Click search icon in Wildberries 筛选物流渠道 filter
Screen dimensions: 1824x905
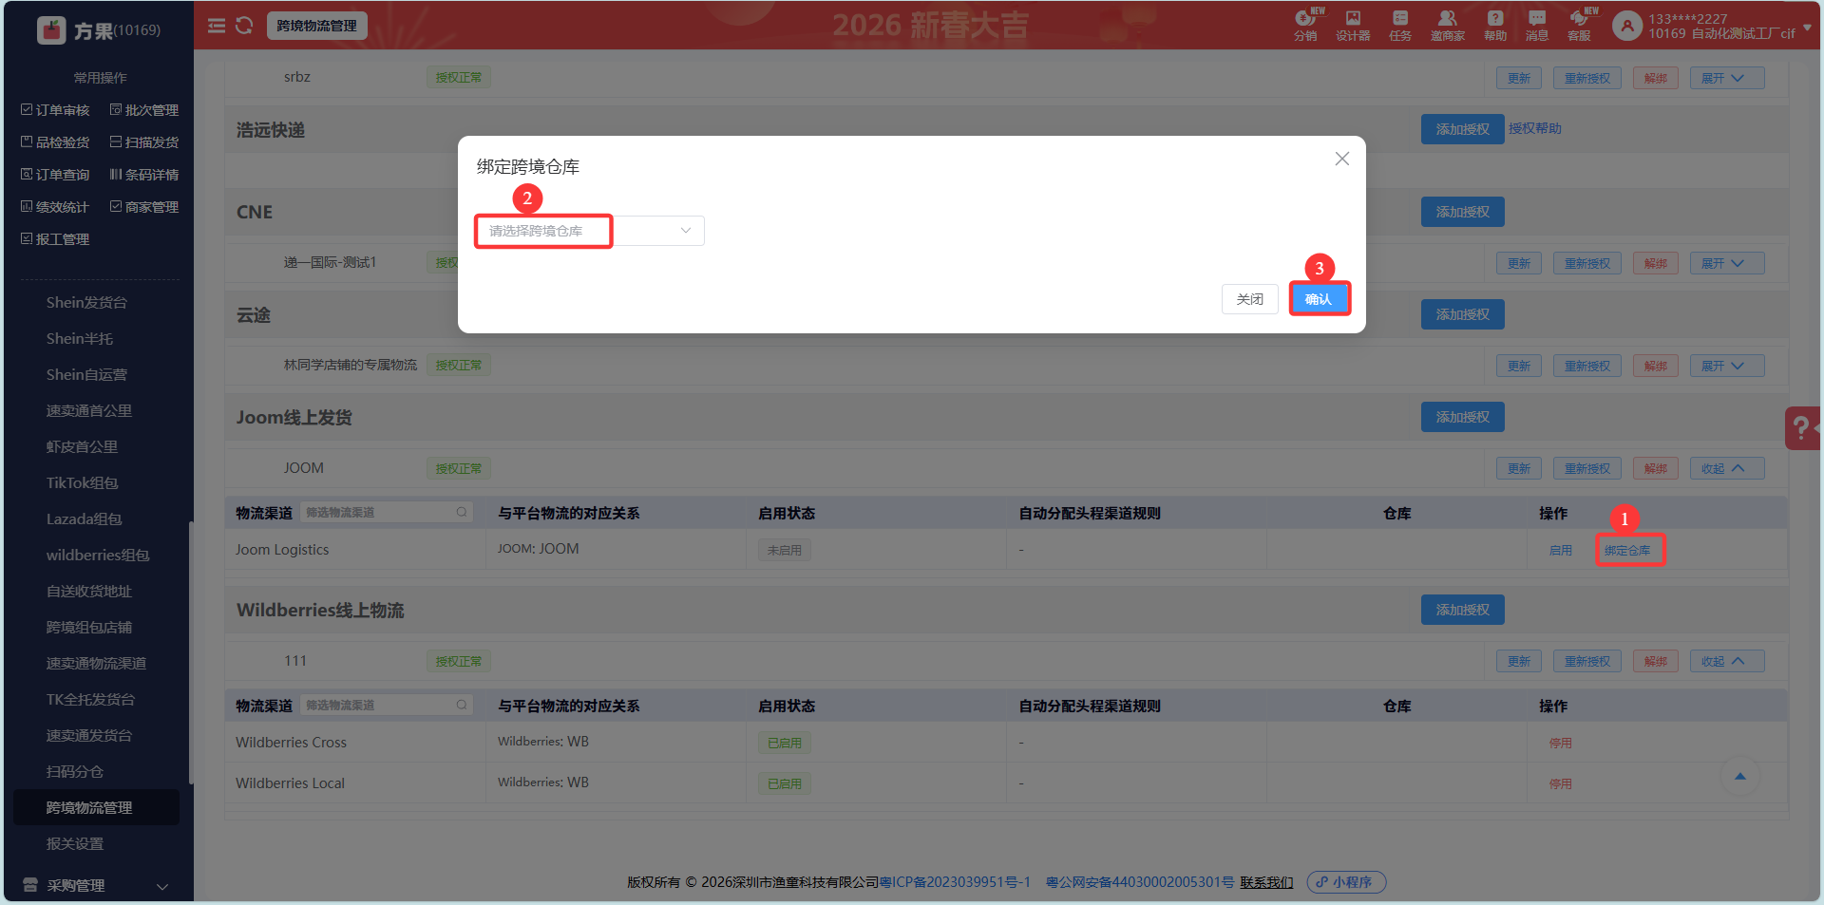pyautogui.click(x=462, y=705)
